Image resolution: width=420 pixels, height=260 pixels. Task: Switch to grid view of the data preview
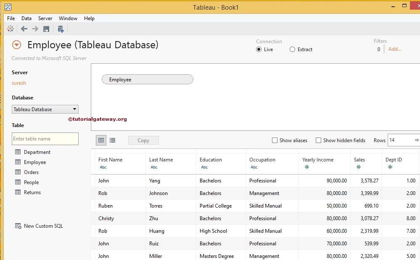(x=101, y=140)
